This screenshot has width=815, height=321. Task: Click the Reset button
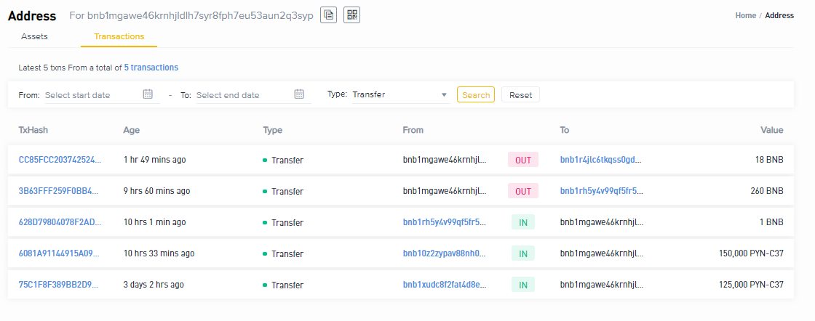[520, 95]
